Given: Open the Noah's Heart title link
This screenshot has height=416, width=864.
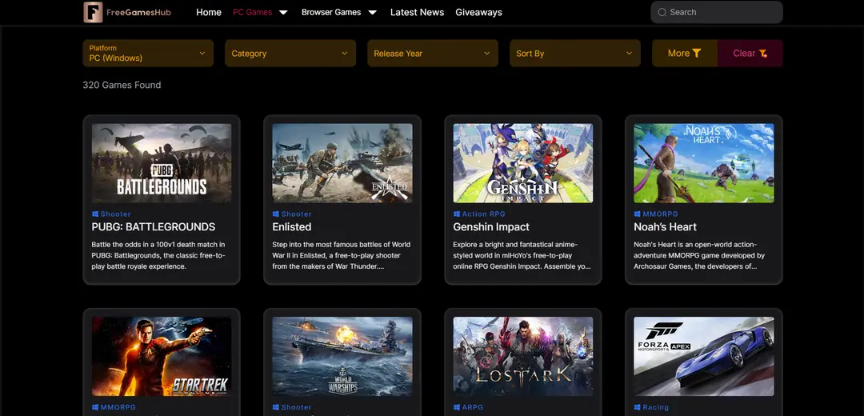Looking at the screenshot, I should [665, 227].
